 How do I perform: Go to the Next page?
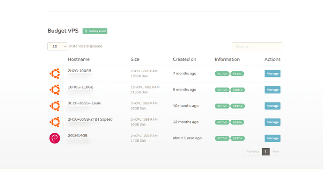276,151
